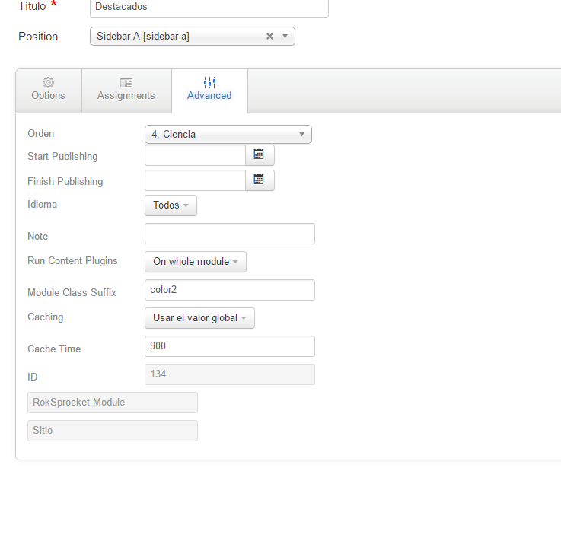
Task: Click the Finish Publishing calendar icon
Action: (x=259, y=180)
